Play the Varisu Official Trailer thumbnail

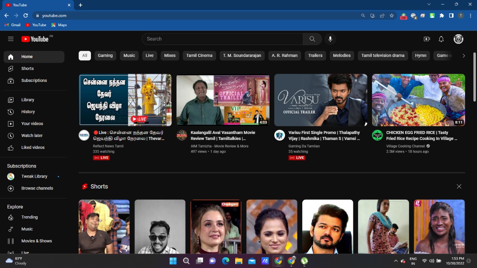click(x=321, y=100)
